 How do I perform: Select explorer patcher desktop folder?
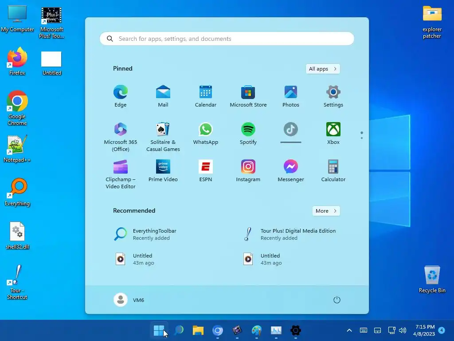pyautogui.click(x=432, y=22)
